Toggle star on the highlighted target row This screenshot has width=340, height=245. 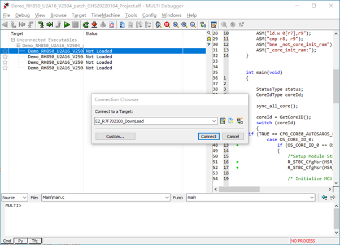[x=5, y=51]
